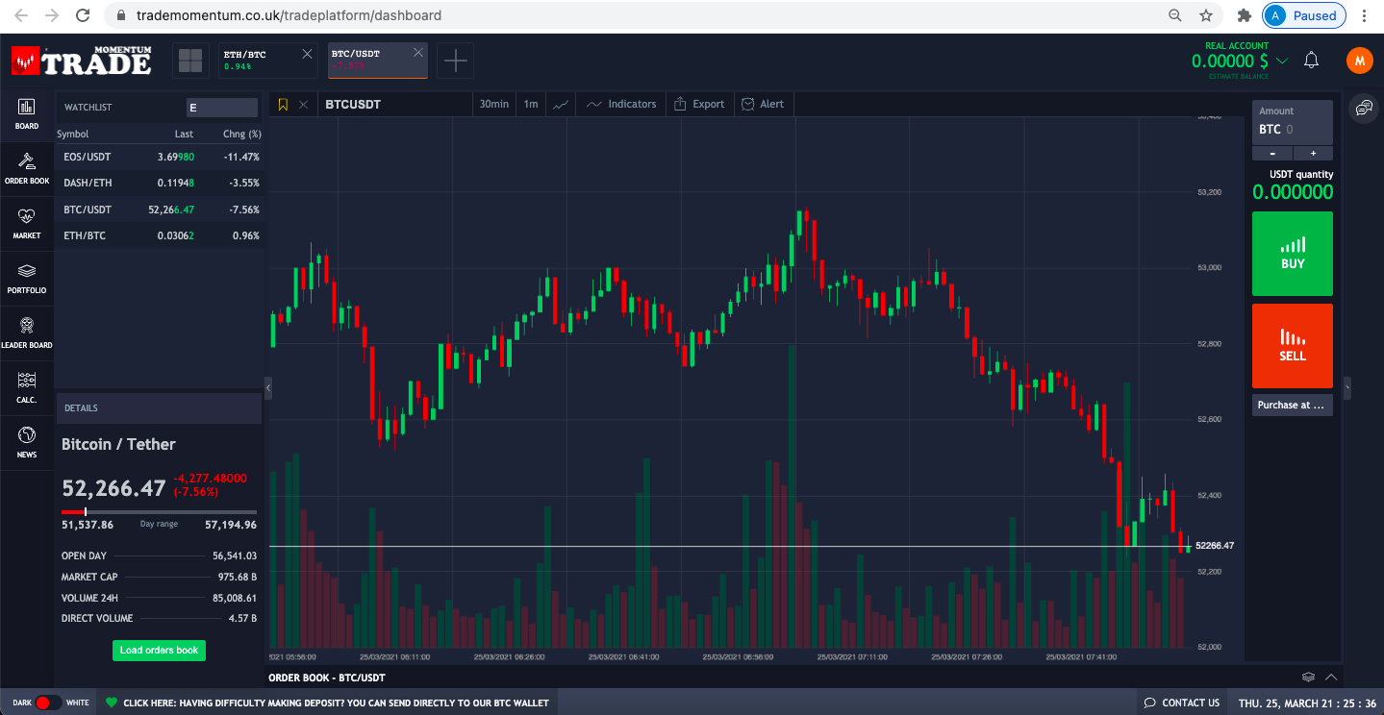Open the Market sidebar section
The image size is (1384, 715).
tap(27, 223)
